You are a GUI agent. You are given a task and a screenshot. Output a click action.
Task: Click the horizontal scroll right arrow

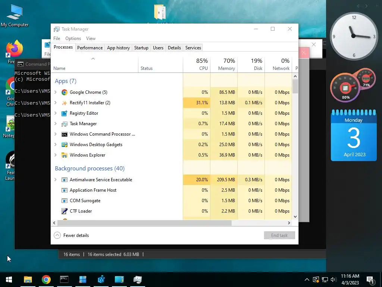point(289,223)
